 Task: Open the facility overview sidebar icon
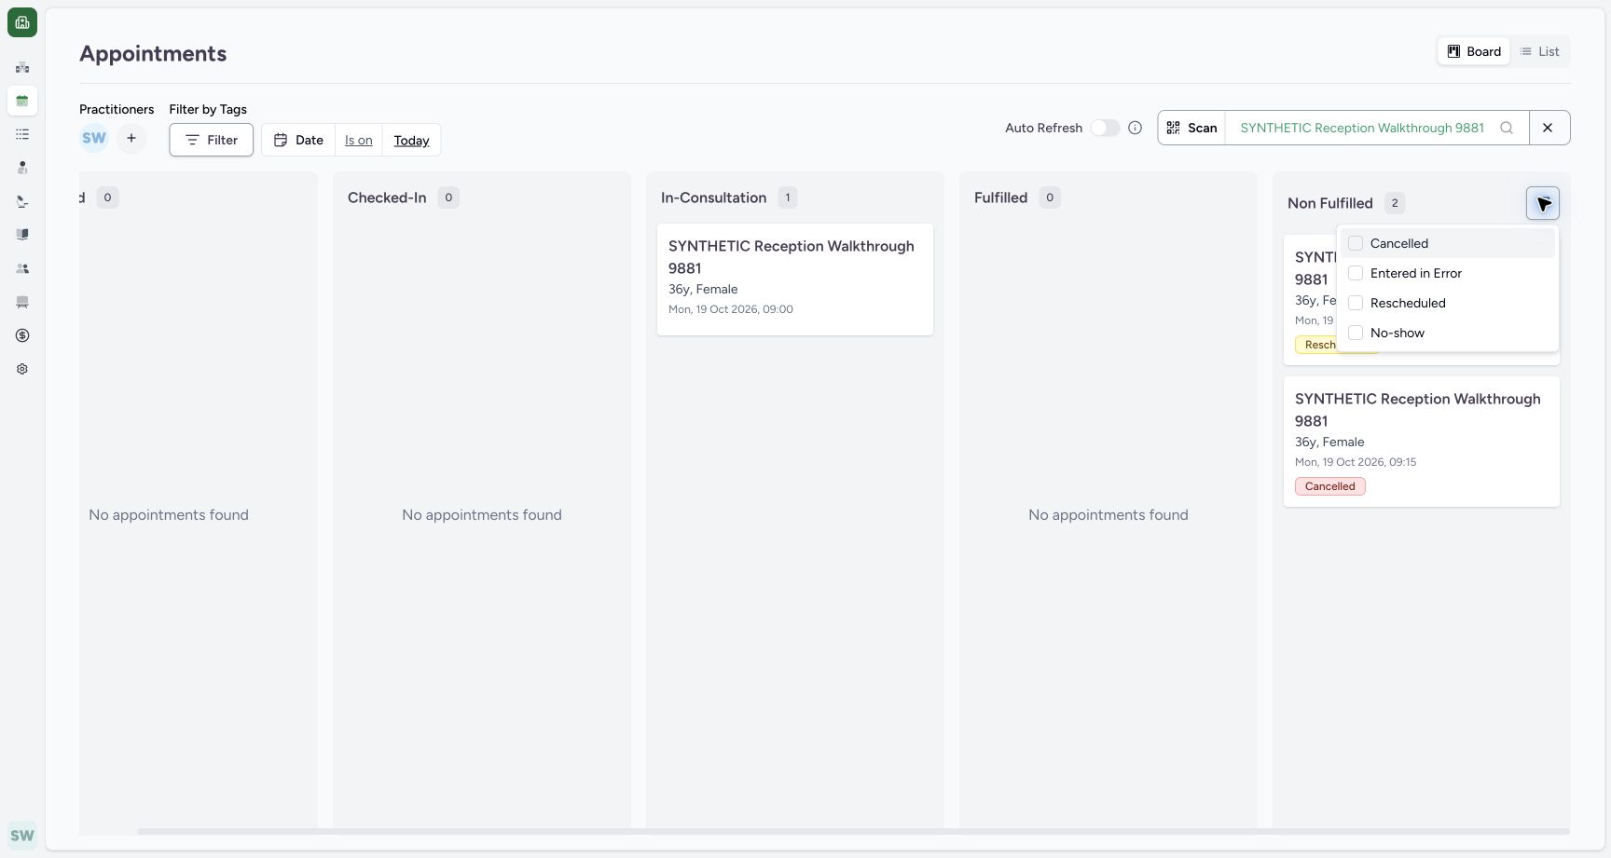(x=22, y=67)
